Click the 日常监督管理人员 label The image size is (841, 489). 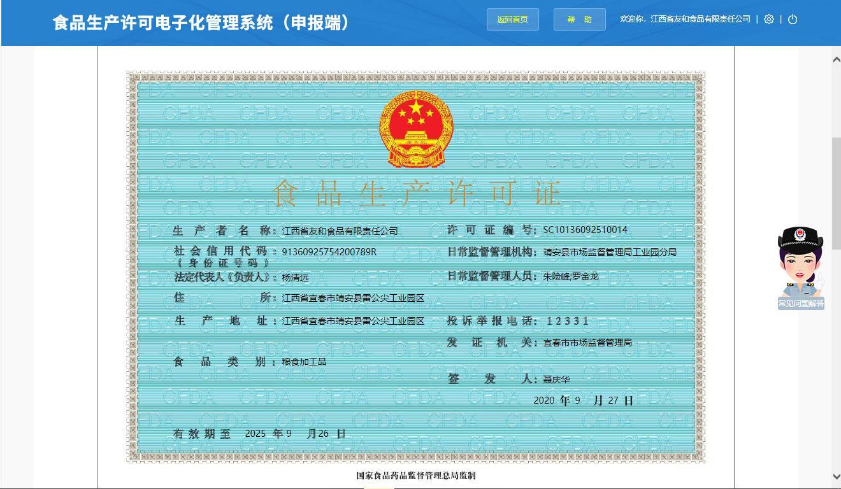(491, 276)
